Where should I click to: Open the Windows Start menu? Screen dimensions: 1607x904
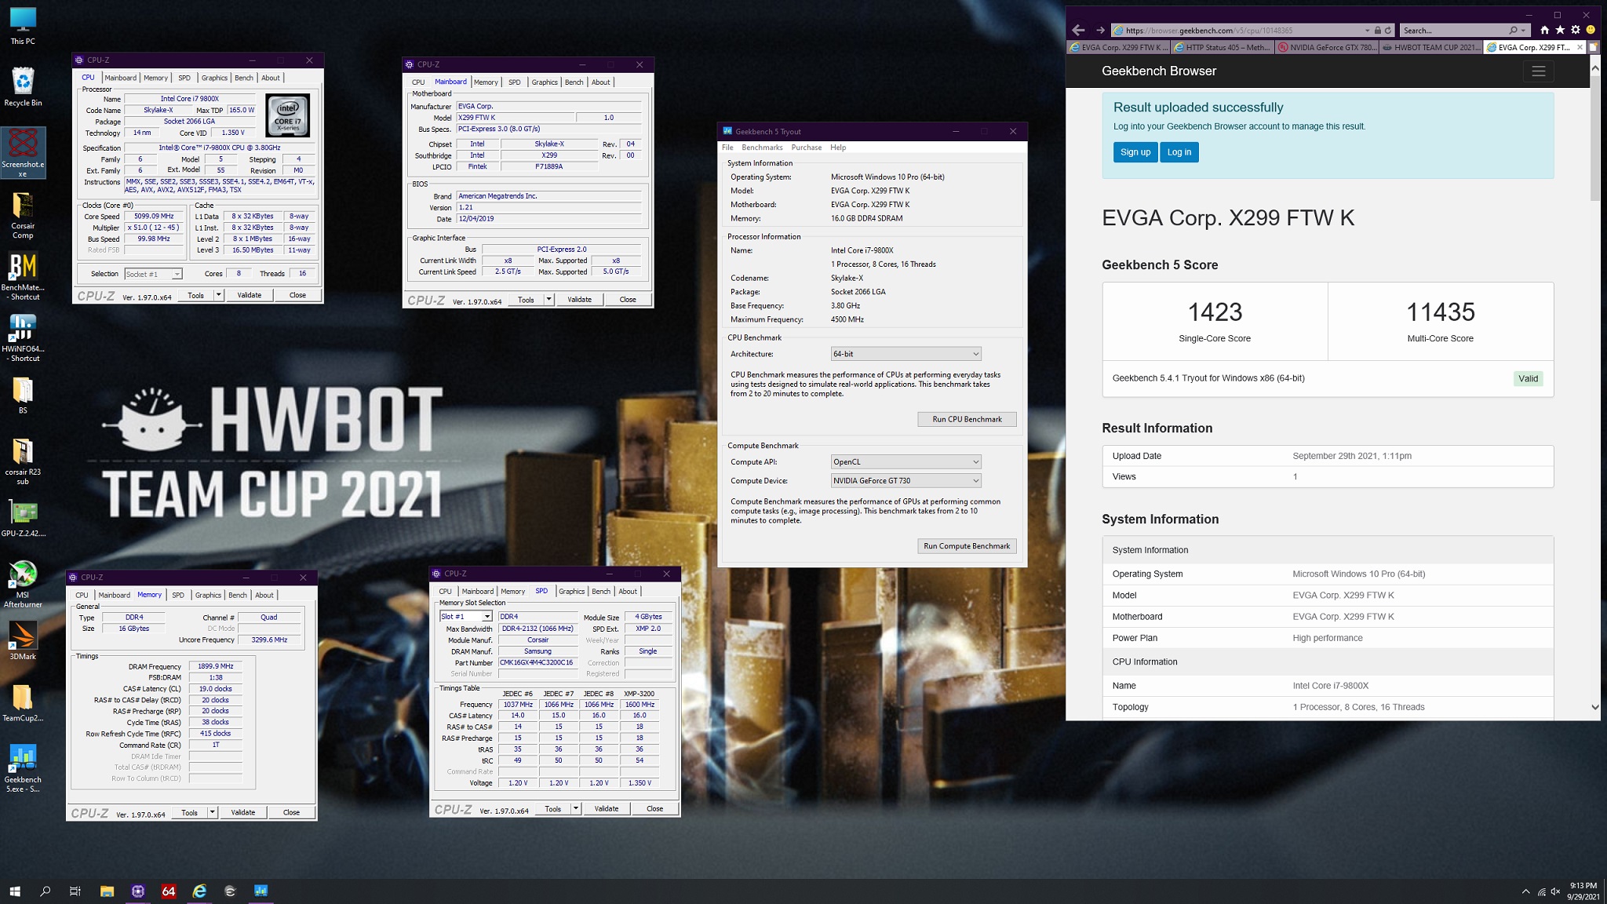[15, 891]
